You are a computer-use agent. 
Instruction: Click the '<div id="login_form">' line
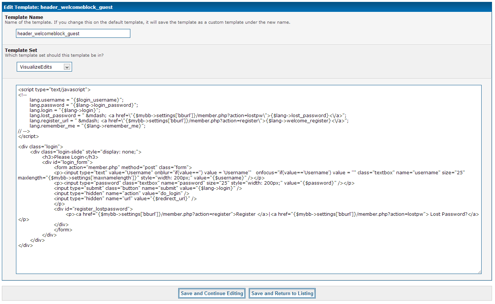click(67, 162)
